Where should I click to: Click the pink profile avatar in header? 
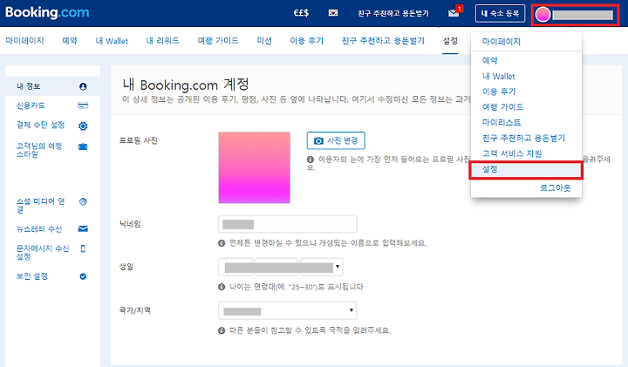click(x=543, y=15)
